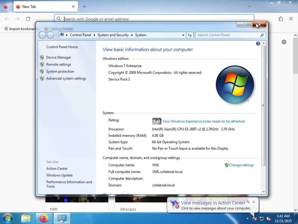
Task: Open the address bar history dropdown
Action: 183,35
